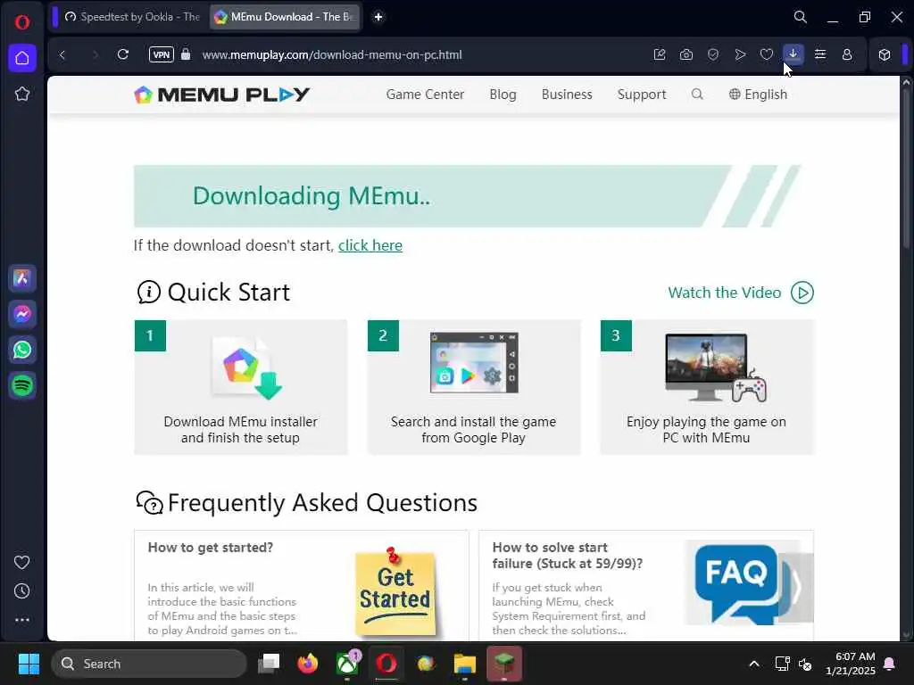This screenshot has height=685, width=914.
Task: Open the Downloads panel icon
Action: click(x=794, y=54)
